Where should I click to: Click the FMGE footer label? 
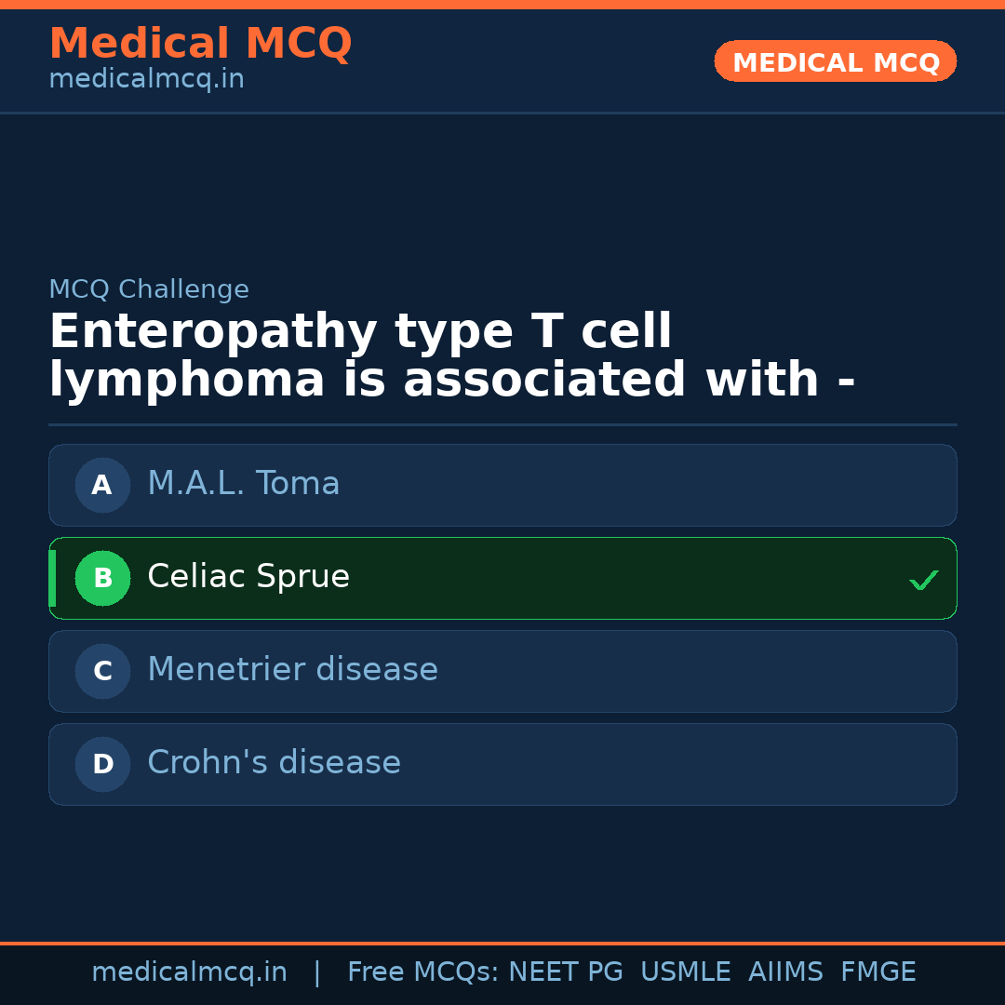point(878,972)
